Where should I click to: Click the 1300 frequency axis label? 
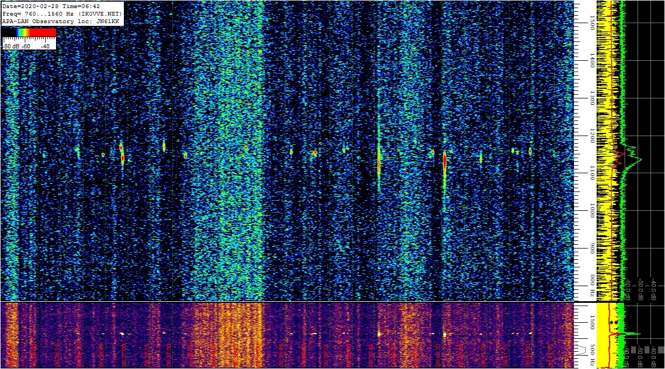pyautogui.click(x=592, y=98)
